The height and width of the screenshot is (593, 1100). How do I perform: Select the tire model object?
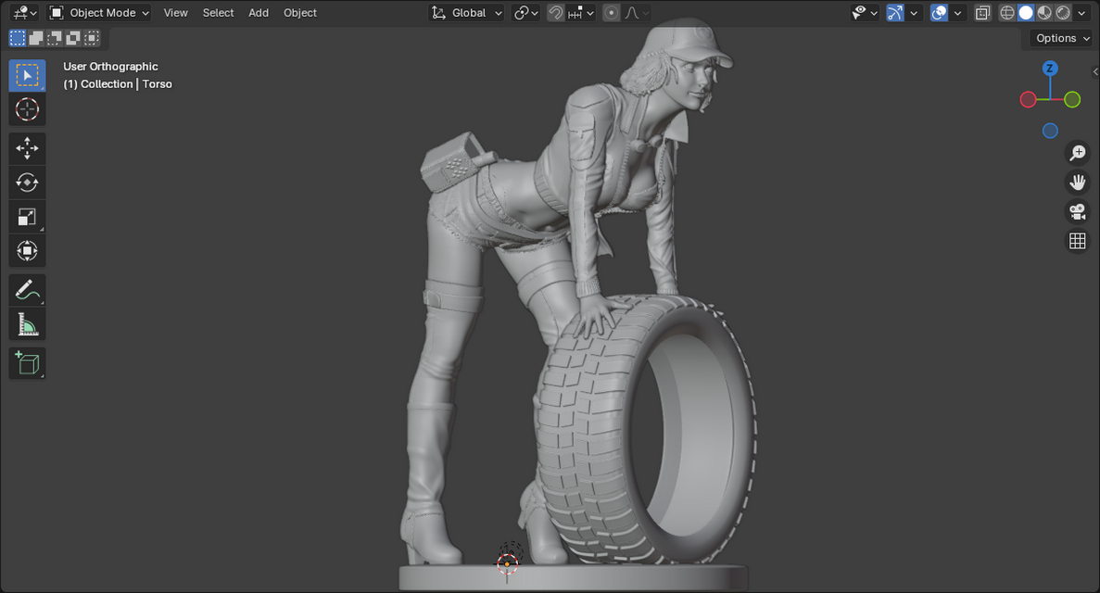[647, 430]
